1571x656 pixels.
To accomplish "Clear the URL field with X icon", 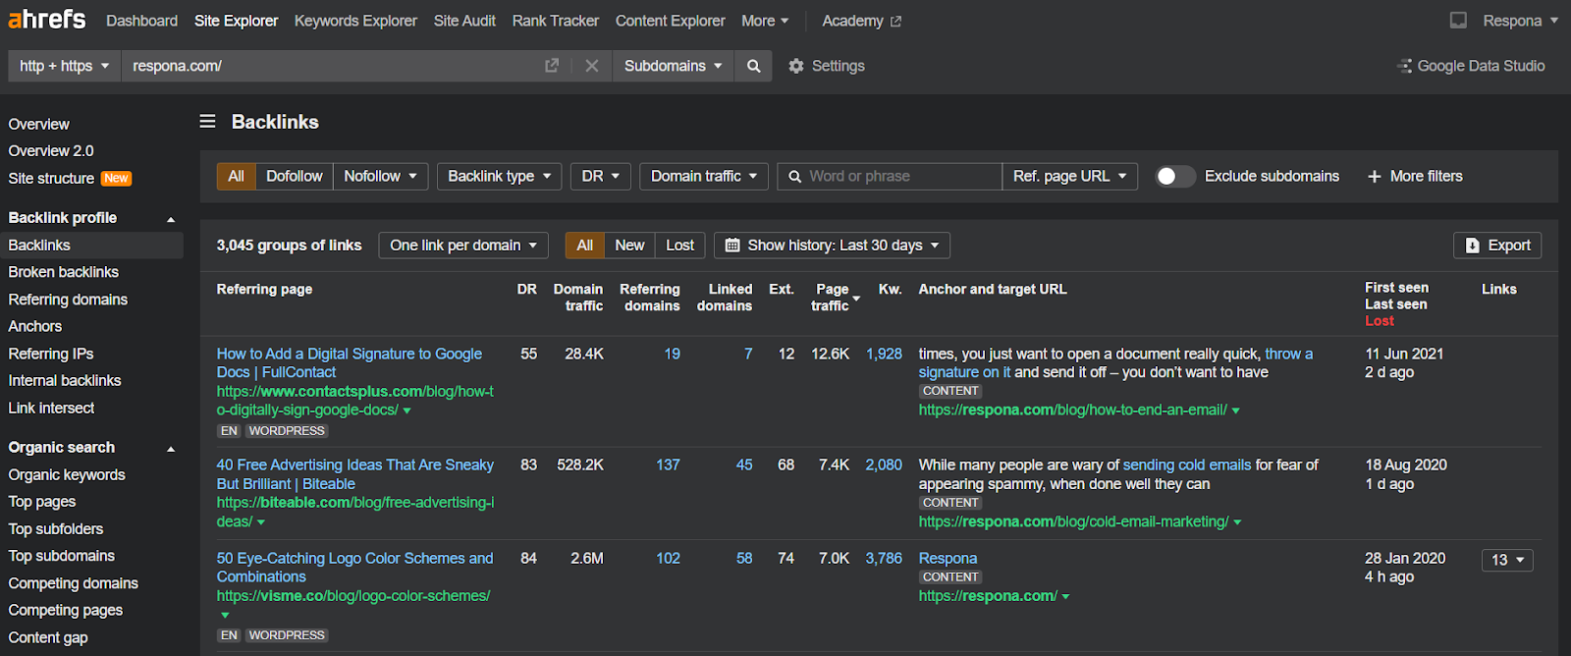I will click(592, 66).
